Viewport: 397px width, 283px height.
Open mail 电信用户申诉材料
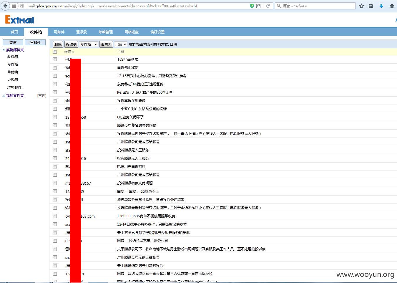131,166
